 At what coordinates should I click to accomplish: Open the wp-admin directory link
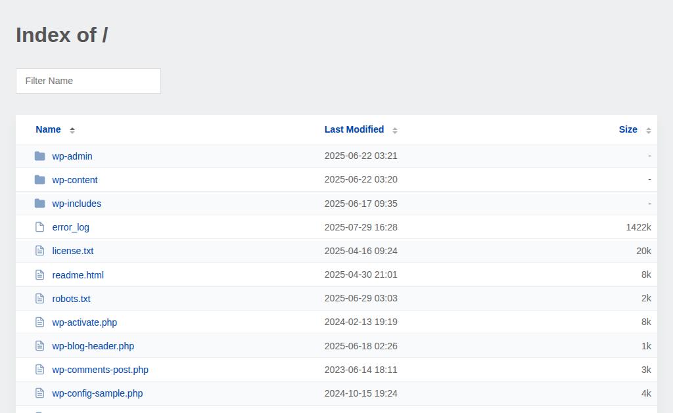(x=72, y=156)
